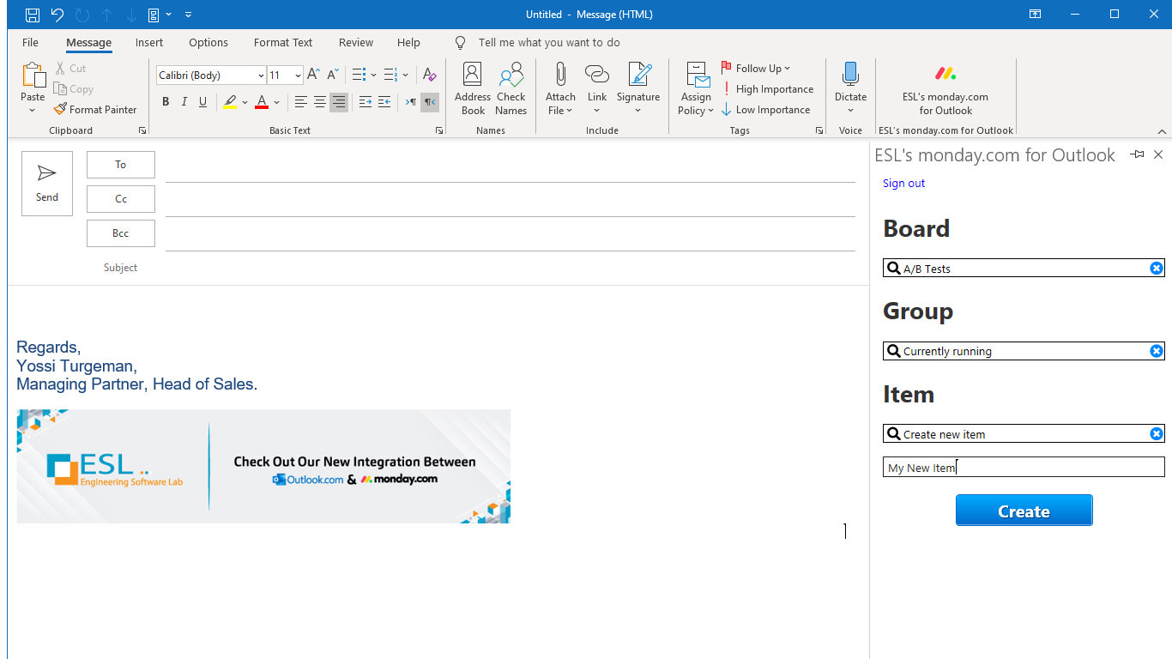Set left-to-right text direction
This screenshot has width=1172, height=659.
pos(411,102)
